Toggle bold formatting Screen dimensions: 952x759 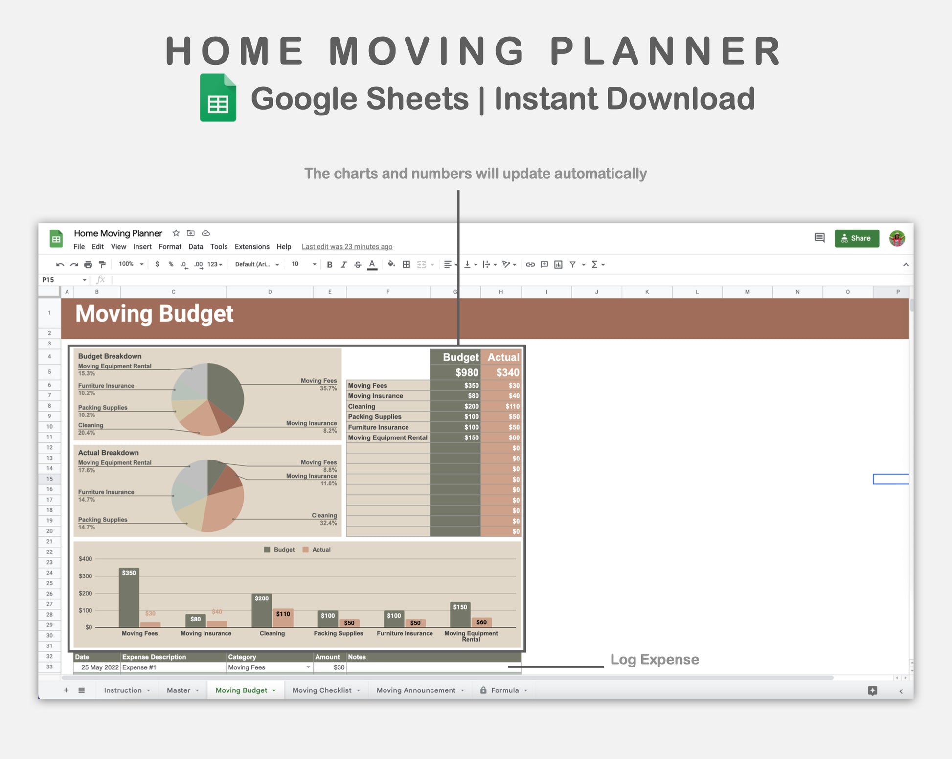tap(330, 265)
